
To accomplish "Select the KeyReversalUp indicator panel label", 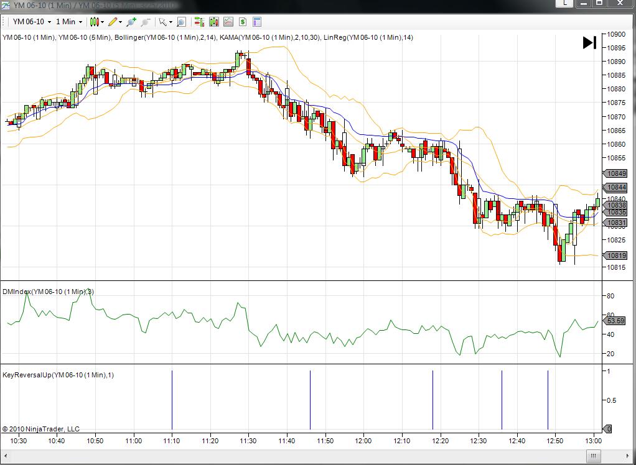I will (58, 375).
